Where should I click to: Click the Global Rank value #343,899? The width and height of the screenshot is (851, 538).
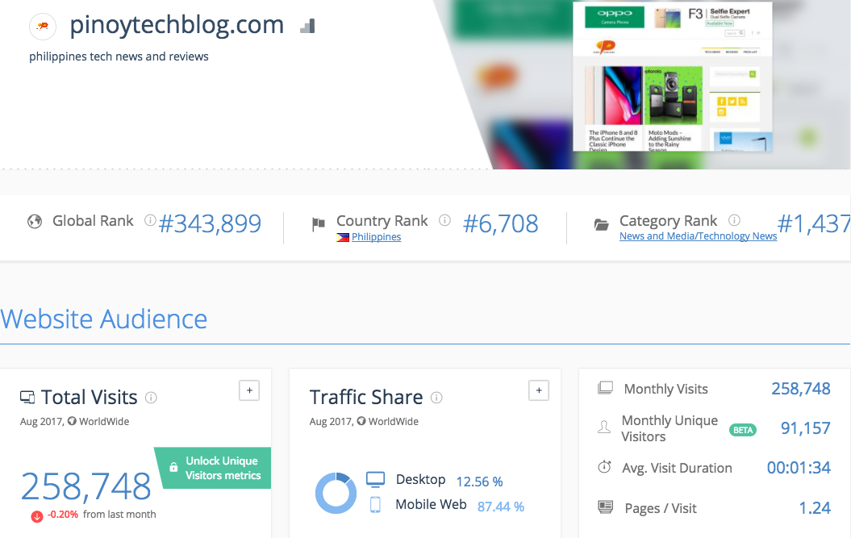[x=210, y=223]
